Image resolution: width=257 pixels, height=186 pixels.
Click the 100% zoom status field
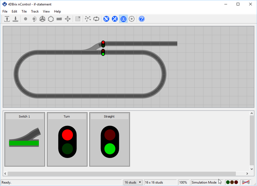[184, 182]
